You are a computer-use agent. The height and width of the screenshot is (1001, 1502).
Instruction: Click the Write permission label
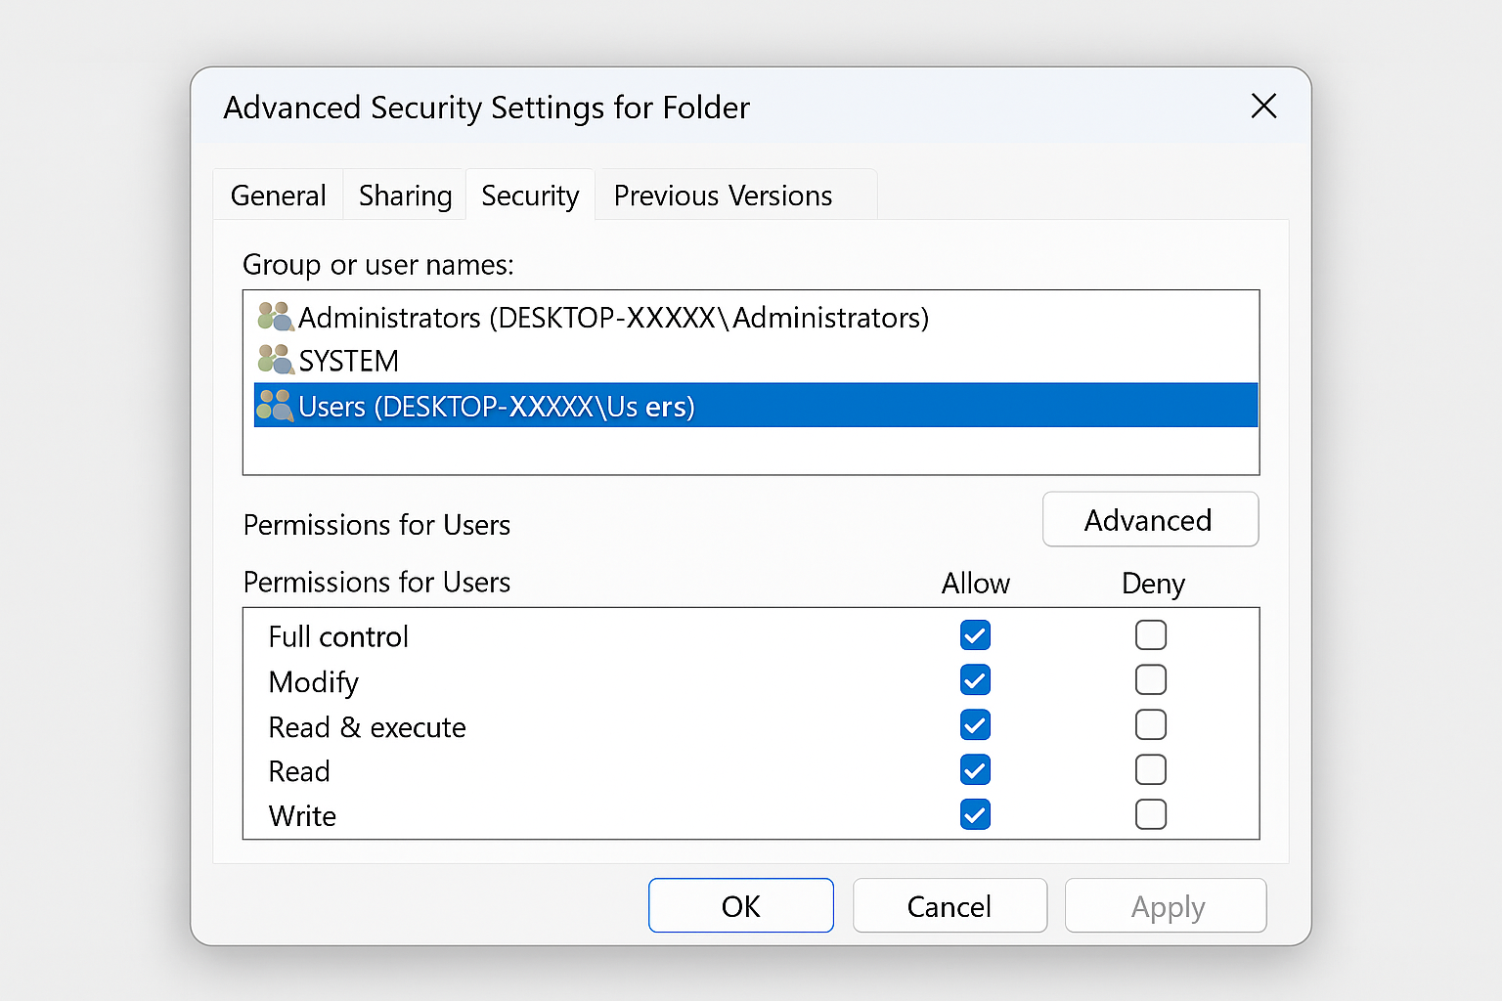(302, 815)
